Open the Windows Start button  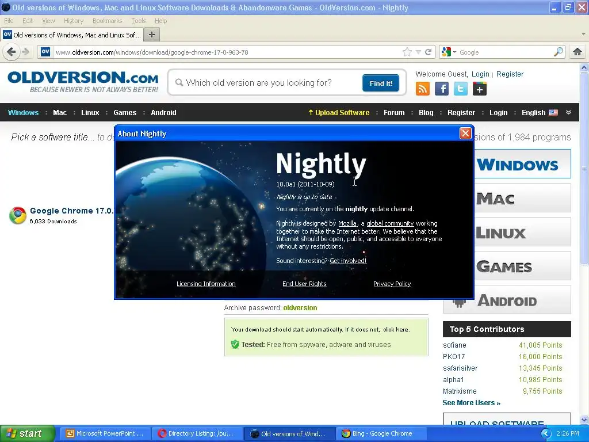point(27,433)
